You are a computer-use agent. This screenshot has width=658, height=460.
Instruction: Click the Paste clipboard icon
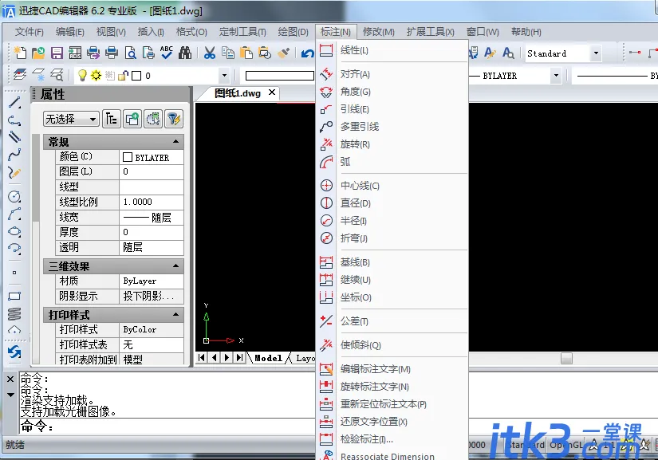(246, 53)
